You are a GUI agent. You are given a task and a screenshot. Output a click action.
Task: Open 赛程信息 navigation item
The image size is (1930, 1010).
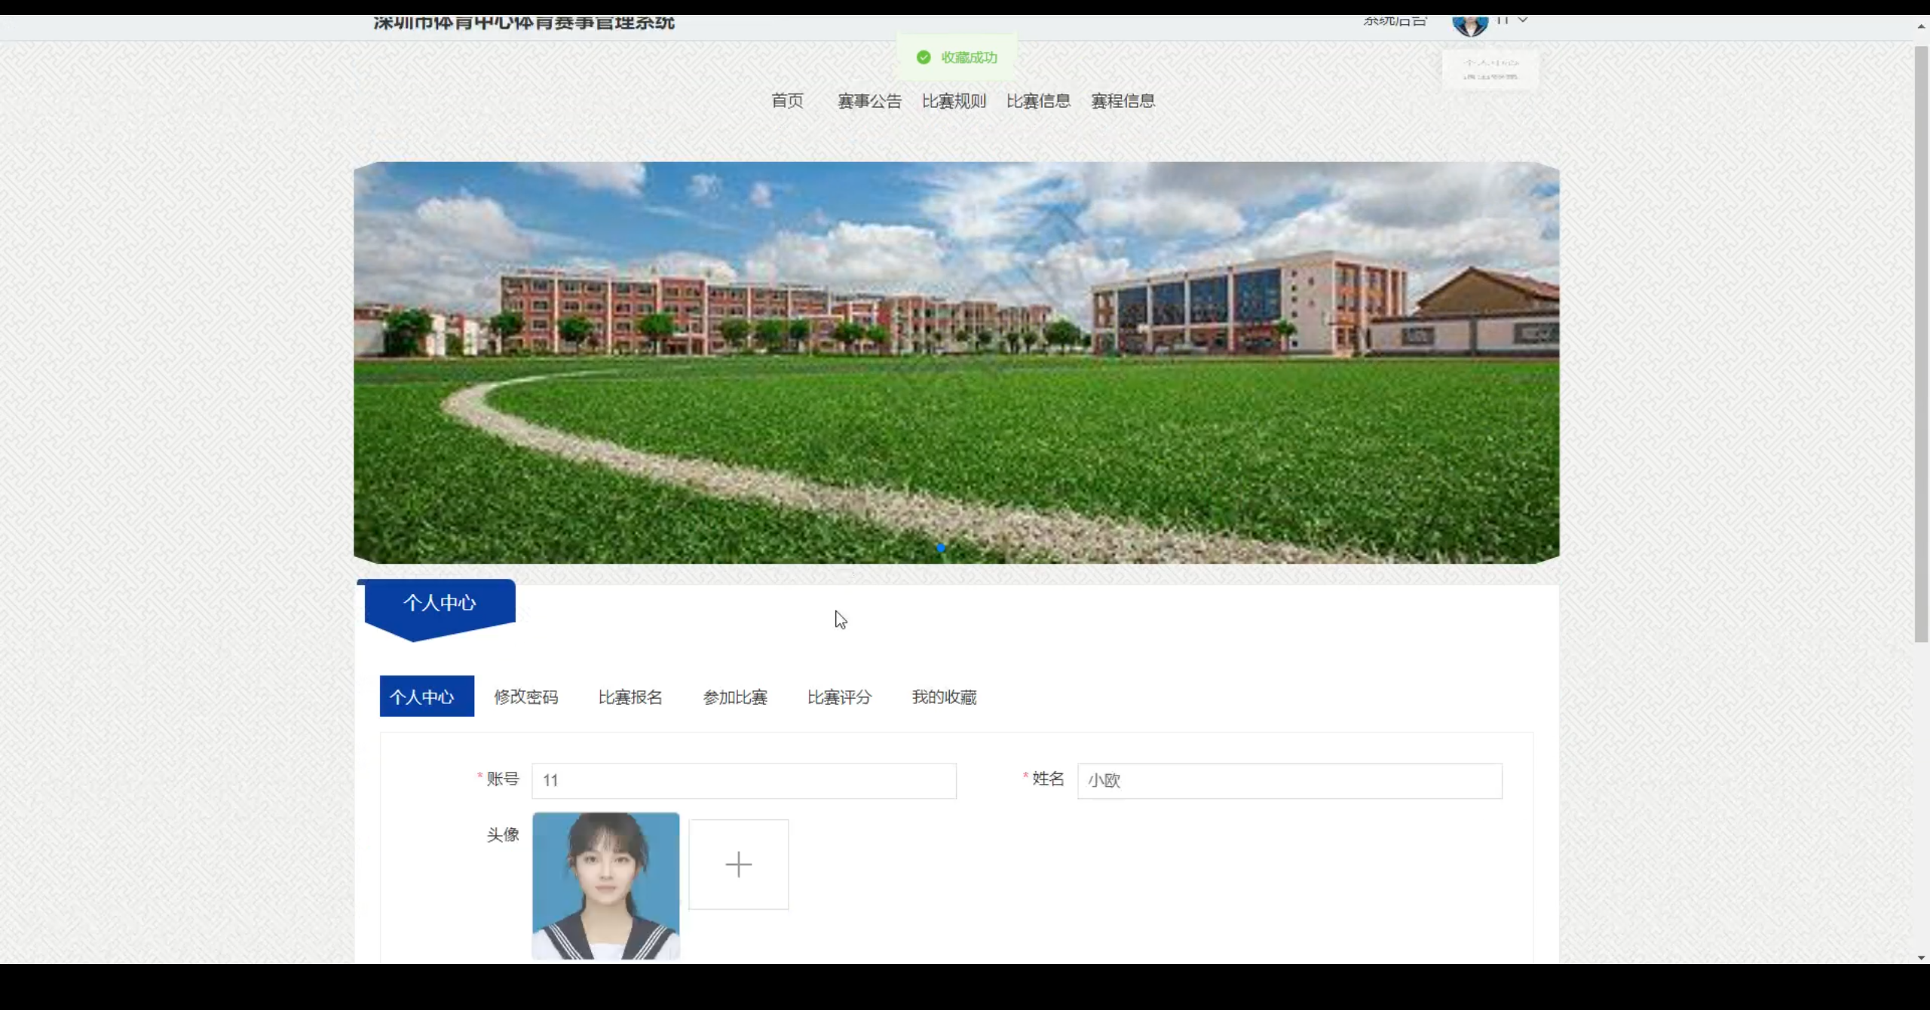tap(1123, 101)
